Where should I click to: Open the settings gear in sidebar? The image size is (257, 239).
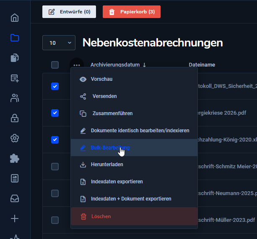pyautogui.click(x=15, y=138)
